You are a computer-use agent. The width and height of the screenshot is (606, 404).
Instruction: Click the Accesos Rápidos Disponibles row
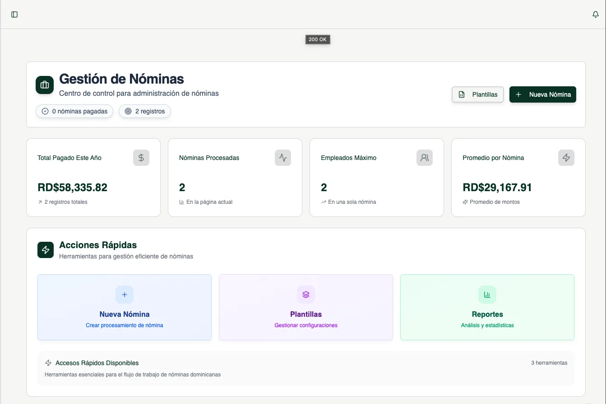point(306,368)
